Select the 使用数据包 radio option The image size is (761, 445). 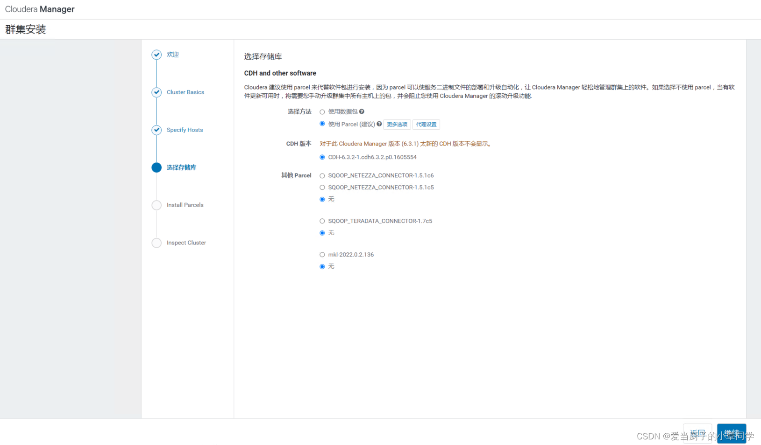[322, 112]
